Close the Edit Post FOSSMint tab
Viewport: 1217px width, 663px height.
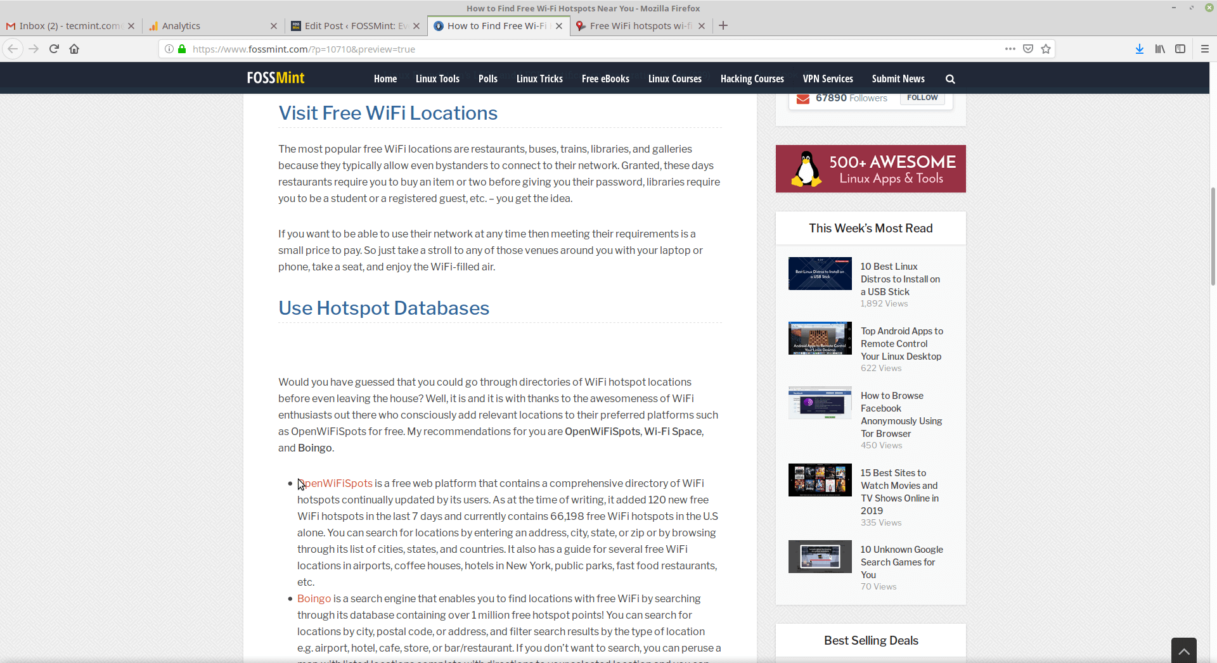coord(416,26)
